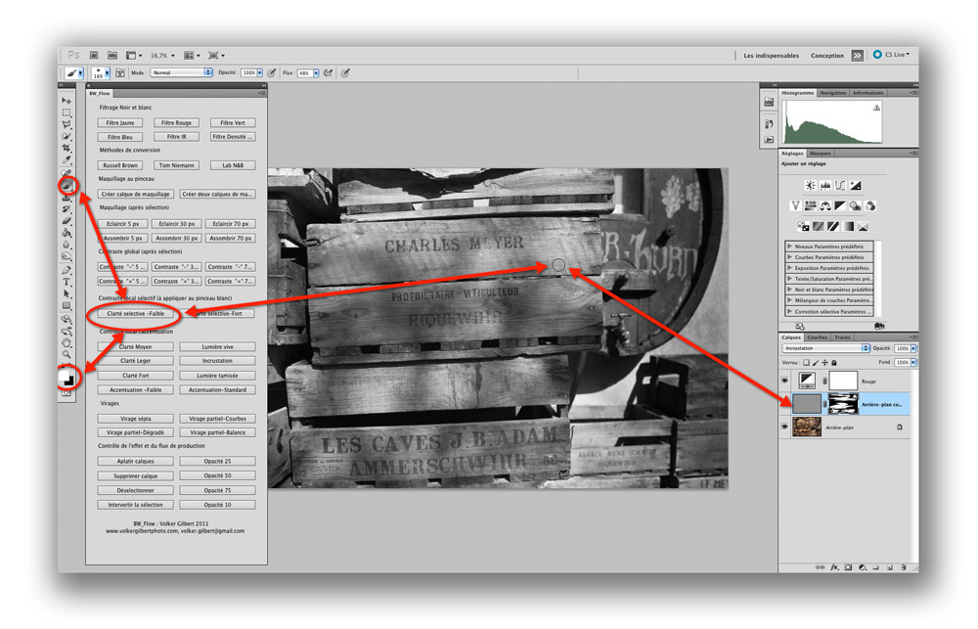Click the Clarté selective -Faible button
The image size is (978, 629).
pyautogui.click(x=135, y=314)
